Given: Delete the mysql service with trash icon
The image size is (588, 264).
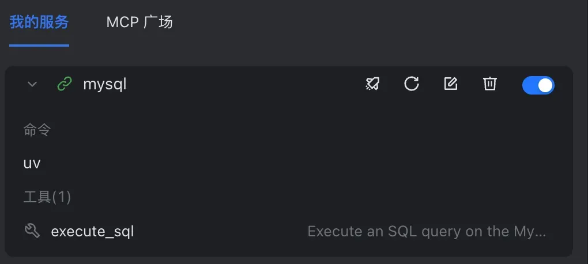Looking at the screenshot, I should 489,84.
